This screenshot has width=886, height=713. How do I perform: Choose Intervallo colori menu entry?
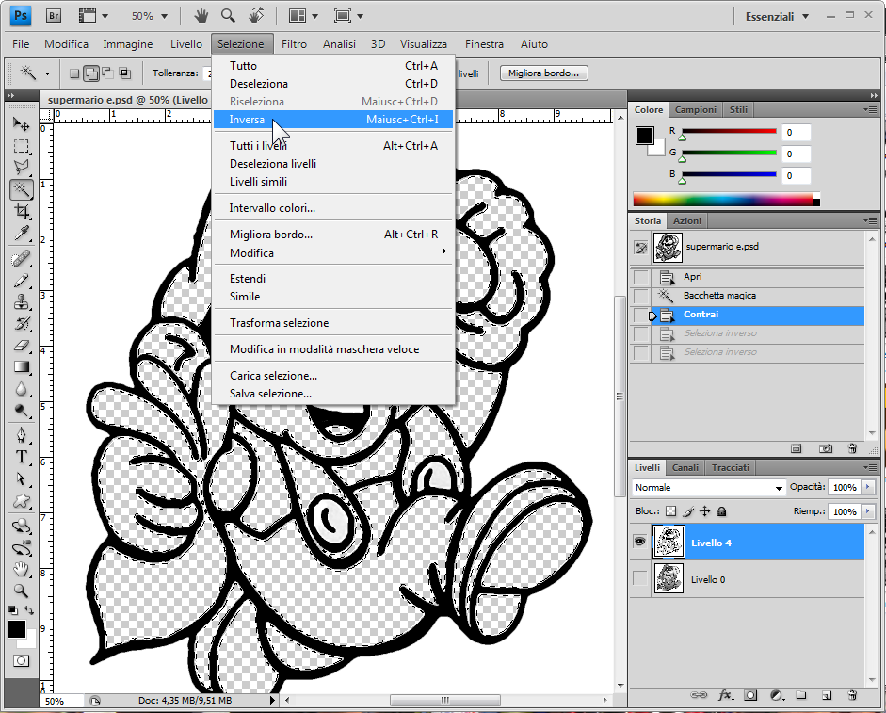point(333,208)
